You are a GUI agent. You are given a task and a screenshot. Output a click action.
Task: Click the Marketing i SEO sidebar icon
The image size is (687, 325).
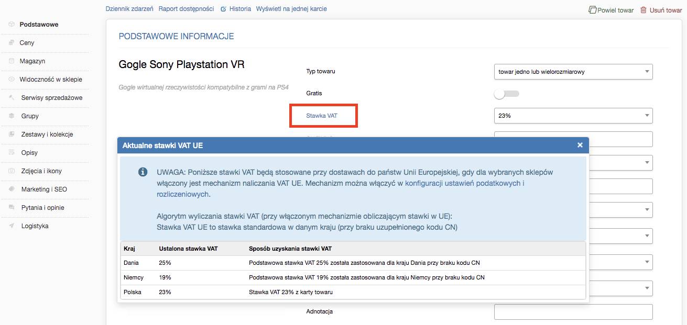point(12,189)
